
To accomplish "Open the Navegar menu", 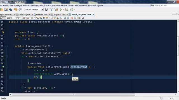I will [x=18, y=6].
